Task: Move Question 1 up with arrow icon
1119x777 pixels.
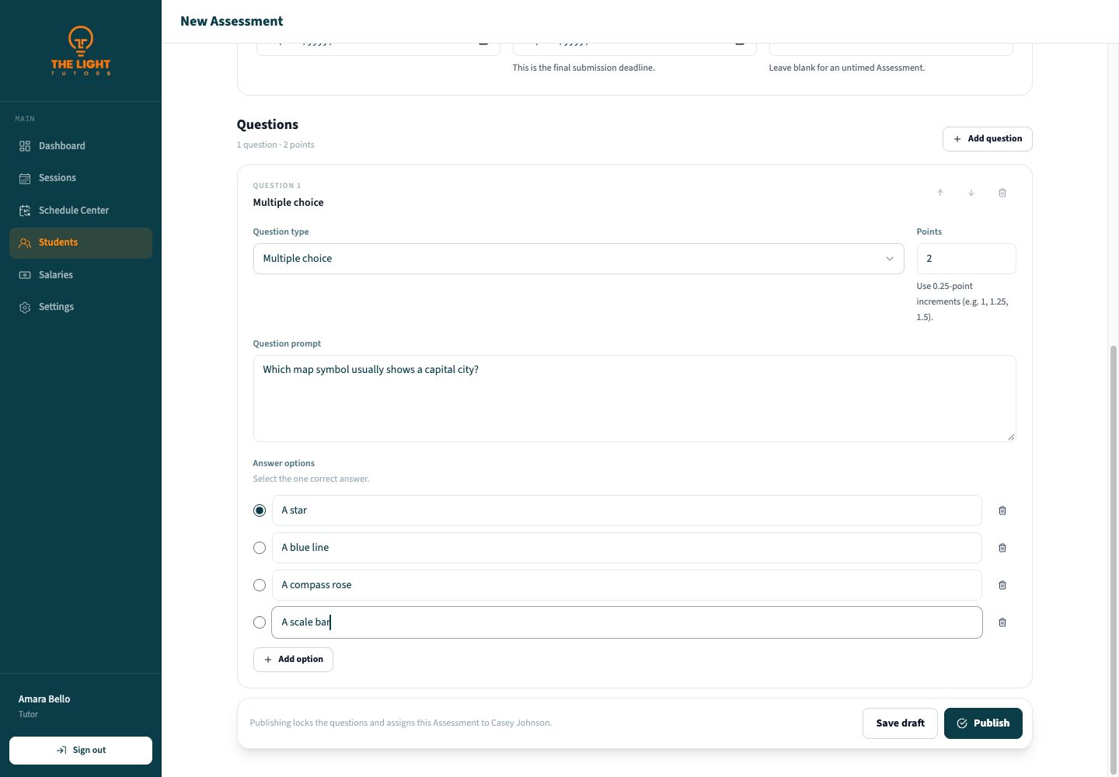Action: point(940,193)
